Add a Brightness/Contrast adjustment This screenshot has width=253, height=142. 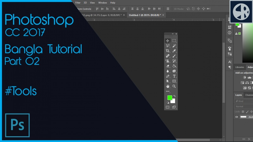[x=244, y=77]
